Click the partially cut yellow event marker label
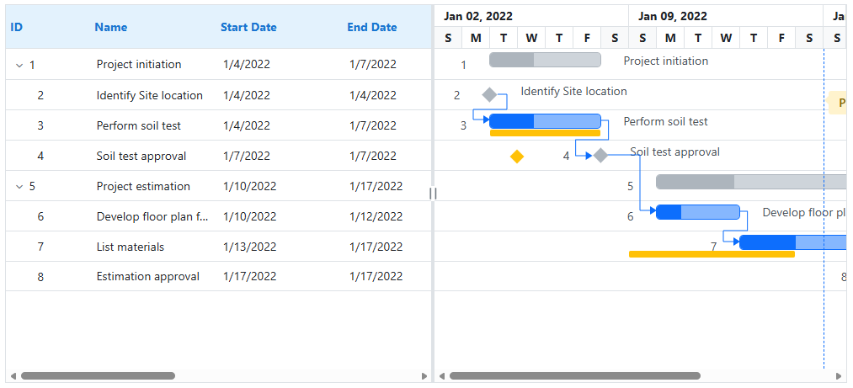 point(839,104)
